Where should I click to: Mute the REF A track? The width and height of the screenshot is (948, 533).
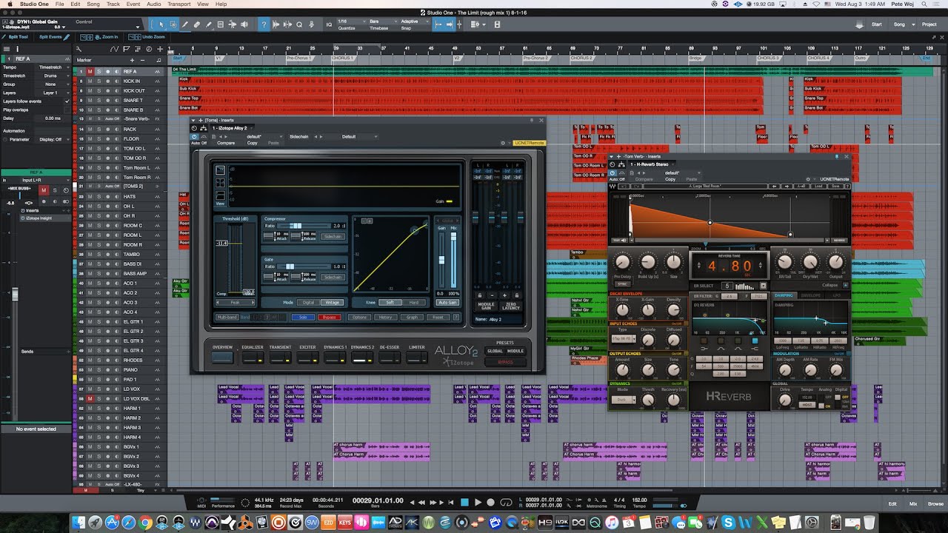pyautogui.click(x=90, y=72)
